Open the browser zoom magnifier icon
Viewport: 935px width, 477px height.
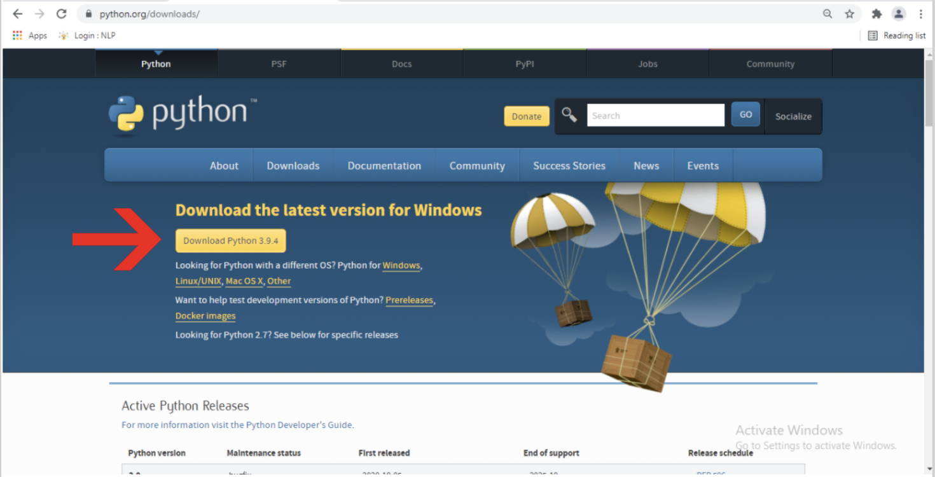click(828, 13)
